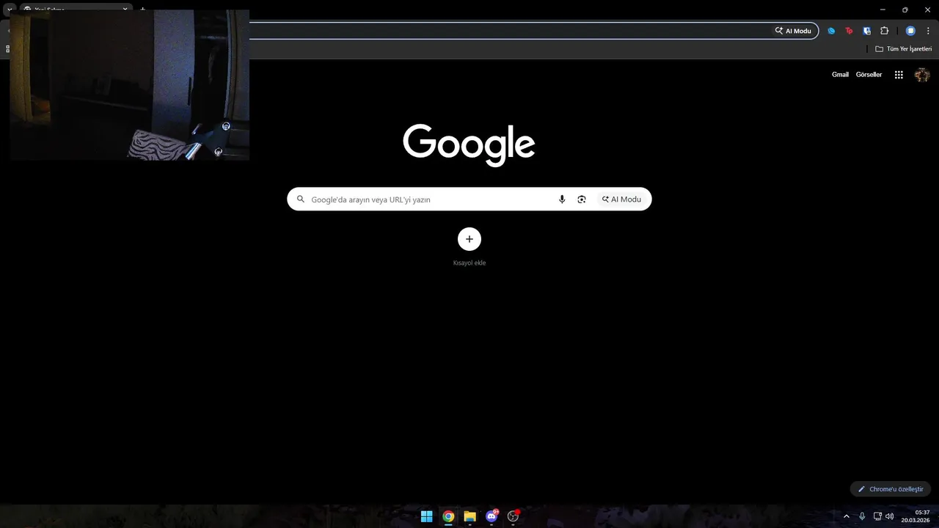Open the Bitwarden shield extension icon
The image size is (939, 528).
click(866, 31)
